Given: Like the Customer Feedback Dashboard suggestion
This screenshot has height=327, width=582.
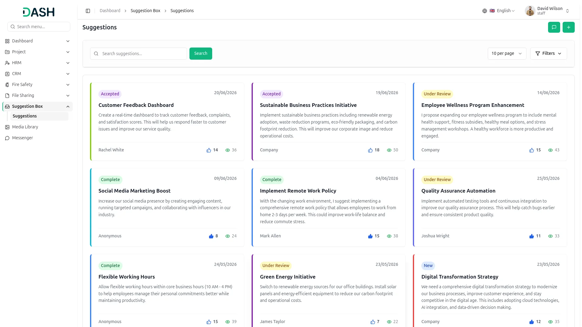Looking at the screenshot, I should tap(209, 150).
